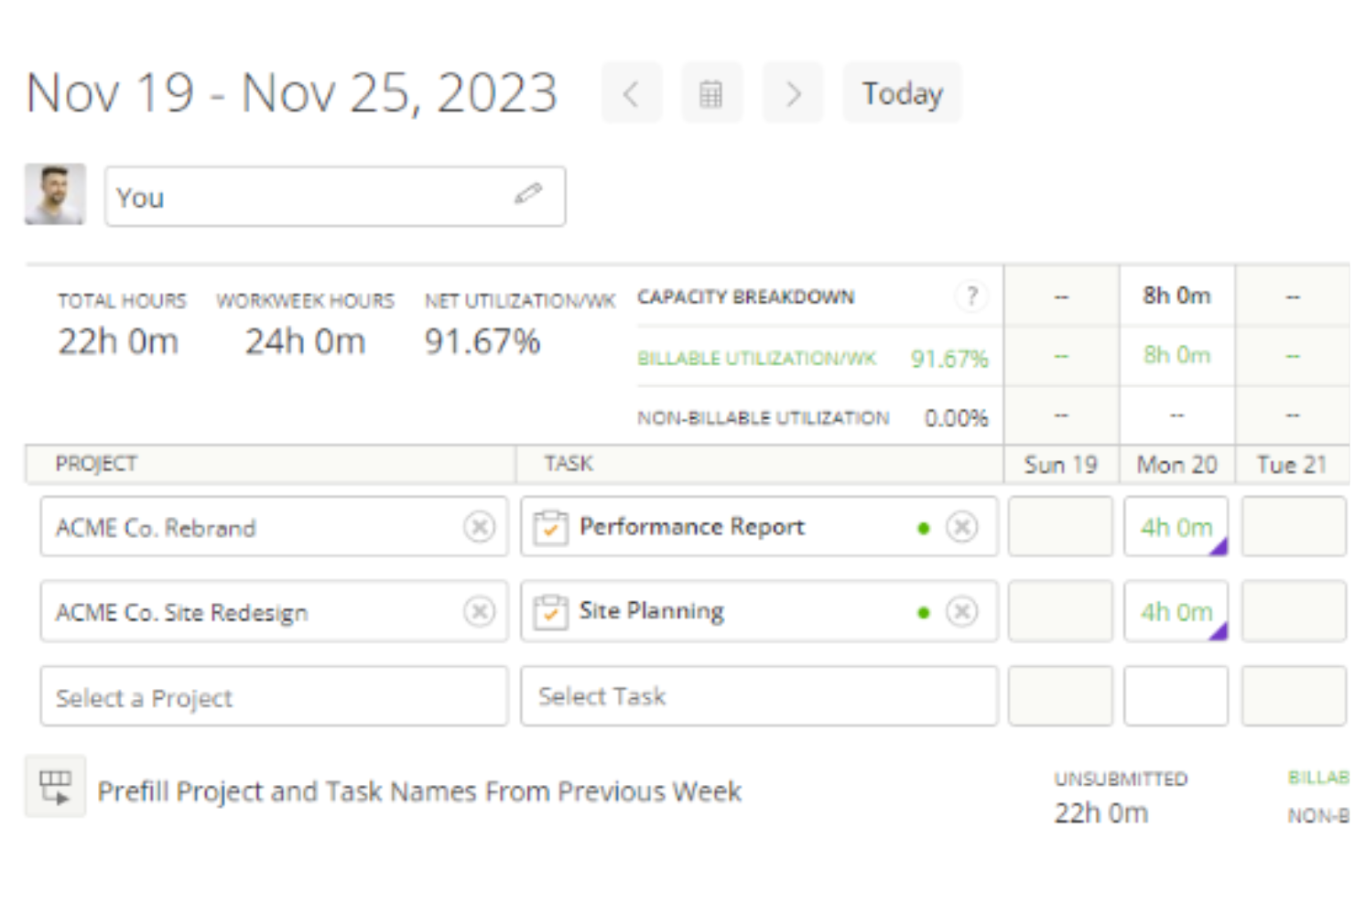Remove the ACME Co. Site Redesign project row
1355x903 pixels.
(480, 611)
